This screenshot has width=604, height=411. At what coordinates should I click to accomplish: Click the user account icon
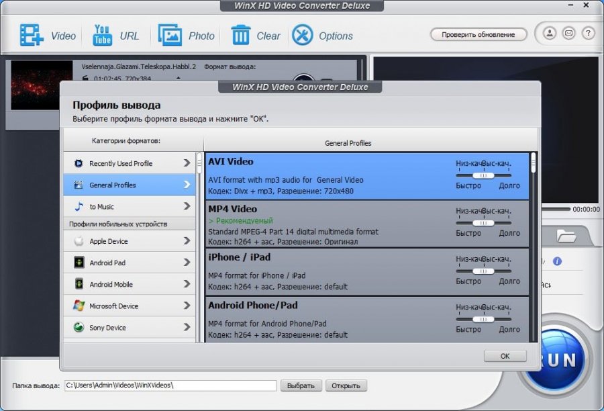(x=550, y=33)
